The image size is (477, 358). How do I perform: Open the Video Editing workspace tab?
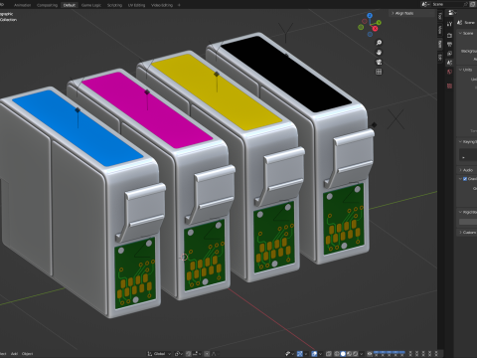click(x=162, y=5)
